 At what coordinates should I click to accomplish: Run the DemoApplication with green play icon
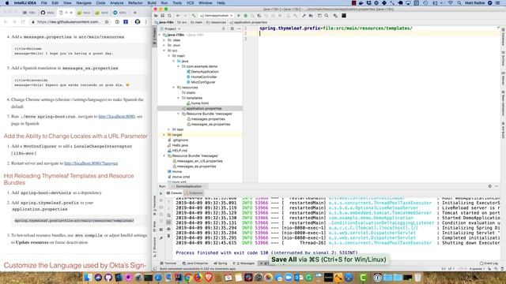239,16
